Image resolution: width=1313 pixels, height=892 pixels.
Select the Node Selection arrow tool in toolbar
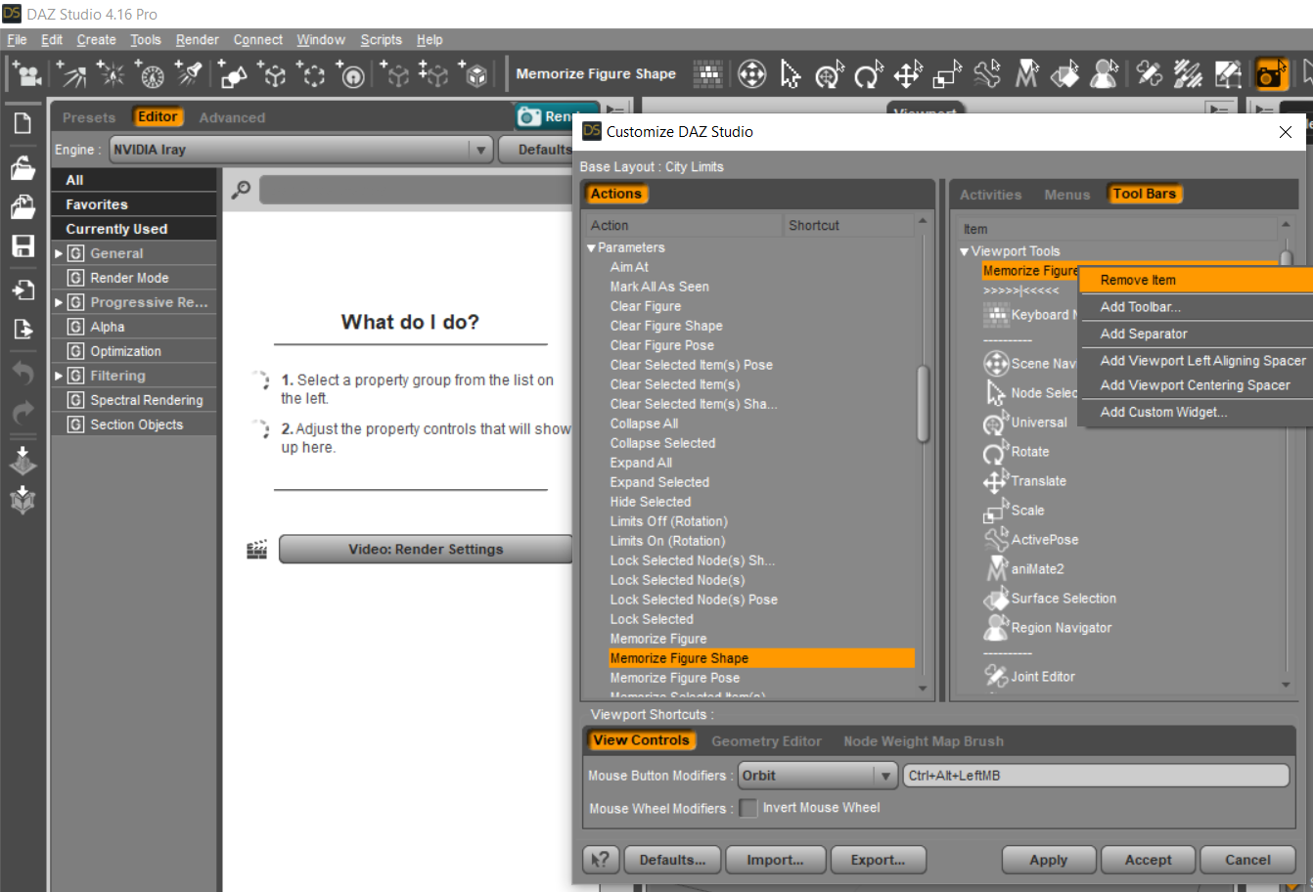(791, 73)
